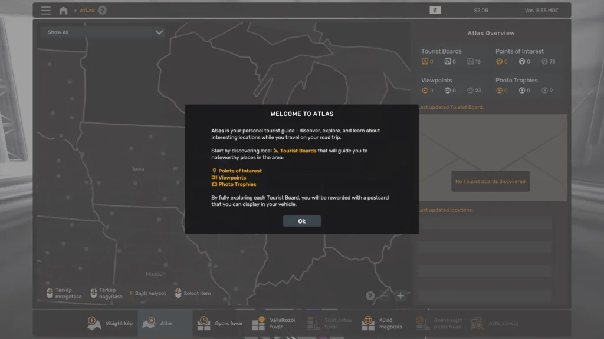Click the Atlas Overview heading
The image size is (604, 339).
[x=491, y=33]
